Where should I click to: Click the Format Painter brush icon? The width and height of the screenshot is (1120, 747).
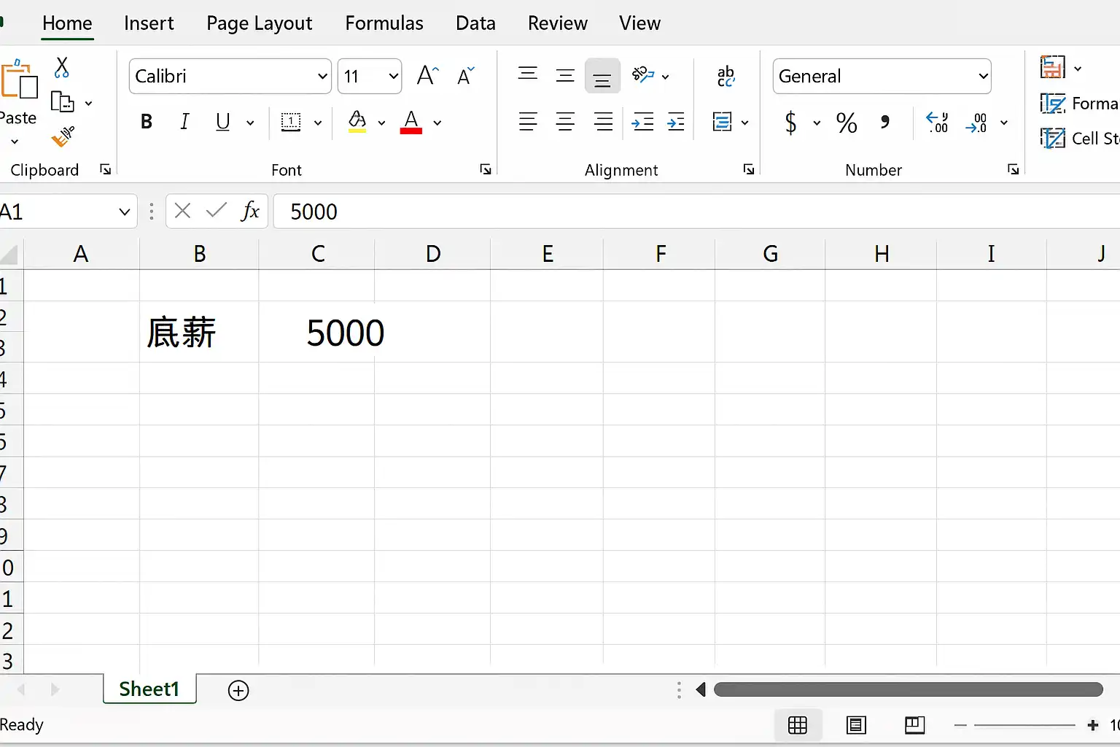coord(63,136)
